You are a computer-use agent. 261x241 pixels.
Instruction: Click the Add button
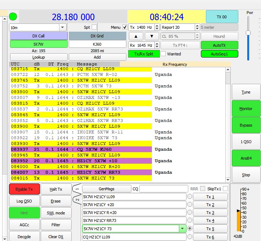pos(97,57)
